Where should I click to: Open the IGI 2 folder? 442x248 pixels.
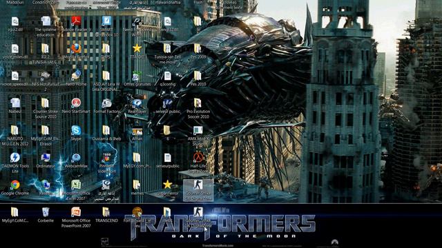click(x=45, y=49)
